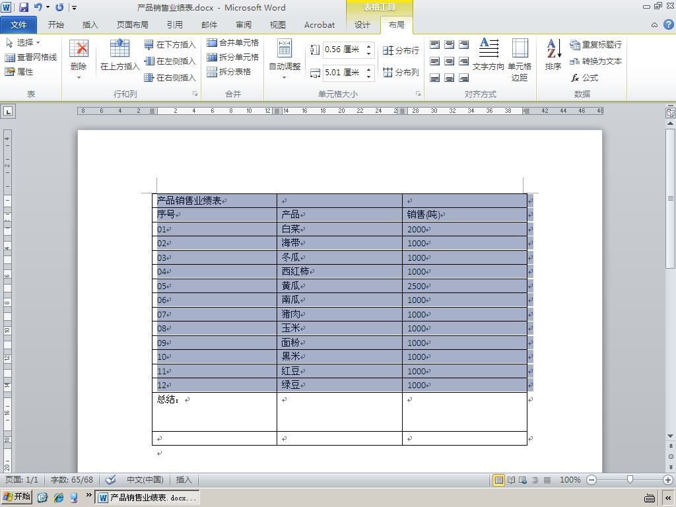Switch to the Insert 插入 tab
This screenshot has height=507, width=676.
(90, 25)
